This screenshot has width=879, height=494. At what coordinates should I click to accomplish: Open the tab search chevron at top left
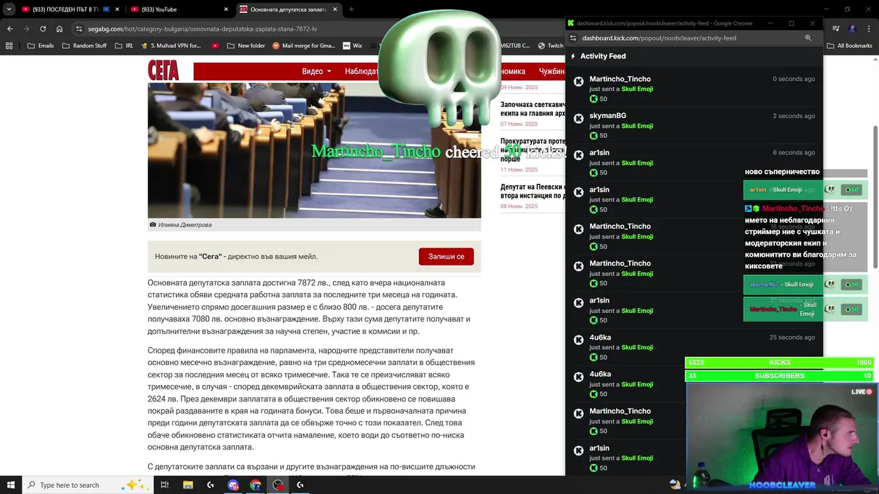click(9, 10)
